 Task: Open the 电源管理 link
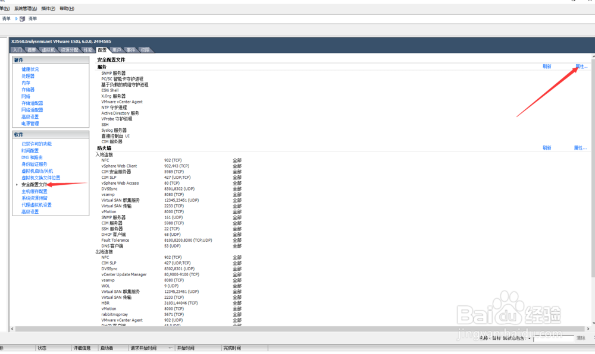[30, 124]
